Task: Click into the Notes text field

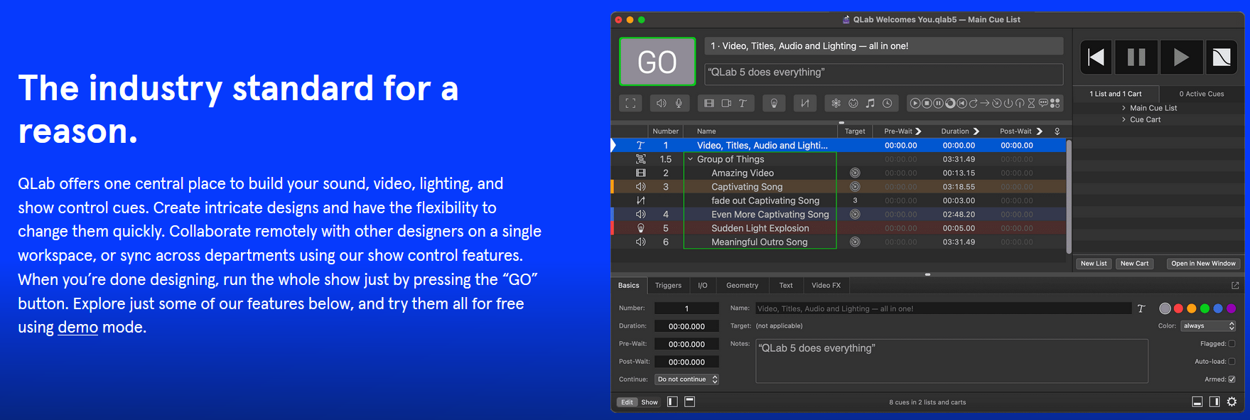Action: coord(952,361)
